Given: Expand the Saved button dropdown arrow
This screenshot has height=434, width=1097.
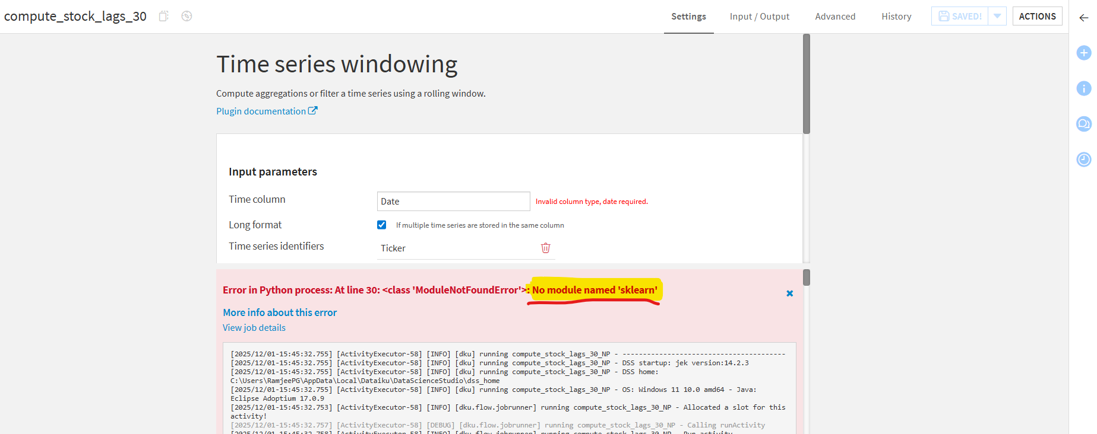Looking at the screenshot, I should pyautogui.click(x=997, y=16).
